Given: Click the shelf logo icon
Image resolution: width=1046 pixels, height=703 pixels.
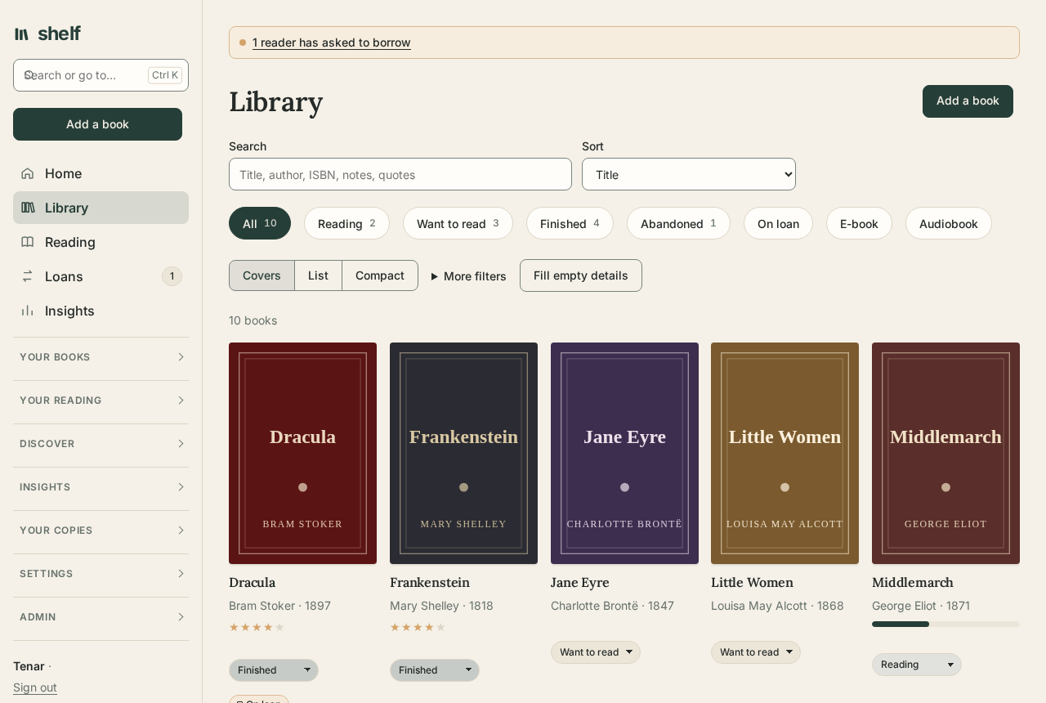Looking at the screenshot, I should (x=21, y=34).
